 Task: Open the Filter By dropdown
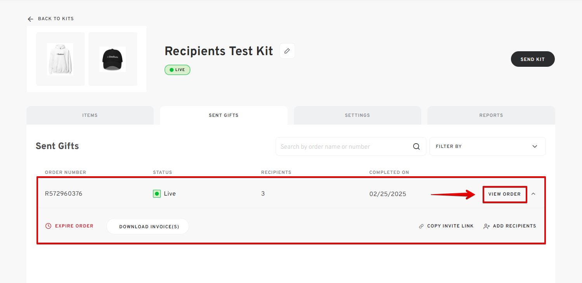point(487,146)
